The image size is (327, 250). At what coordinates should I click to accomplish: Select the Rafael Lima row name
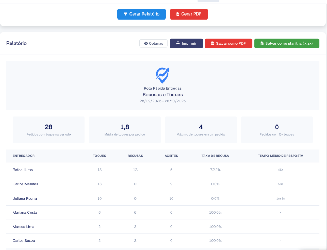[23, 170]
